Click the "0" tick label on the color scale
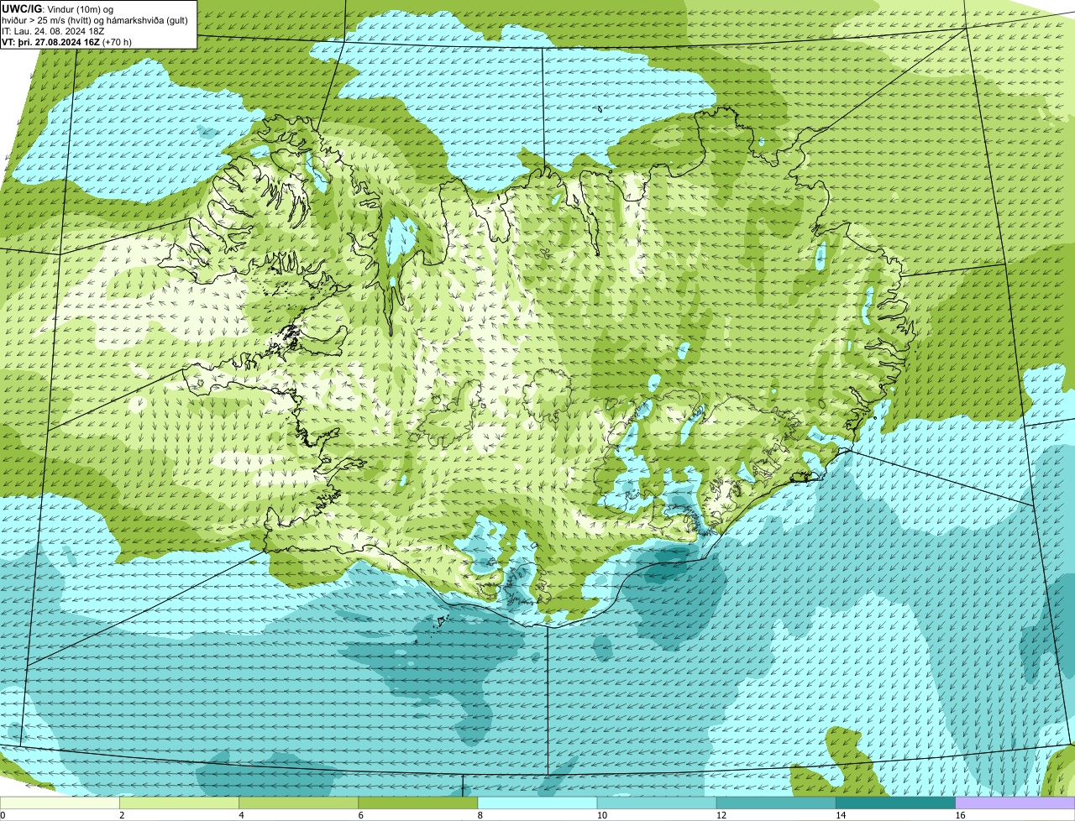 (x=3, y=815)
